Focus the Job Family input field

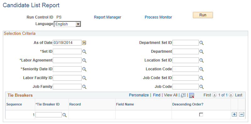click(x=67, y=87)
